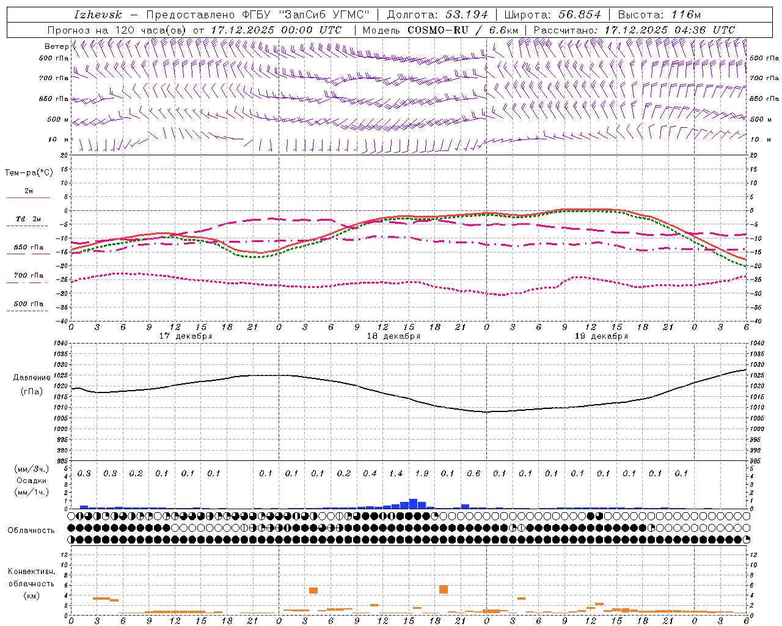Click the 'Тем-ра(°C)' temperature panel label
Viewport: 782px width, 626px height.
(x=29, y=173)
